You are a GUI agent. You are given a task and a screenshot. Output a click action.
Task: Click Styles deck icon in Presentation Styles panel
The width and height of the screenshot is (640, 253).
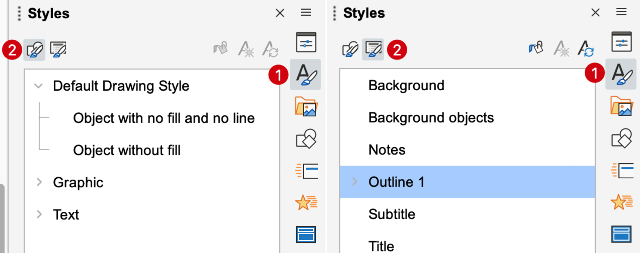coord(621,74)
